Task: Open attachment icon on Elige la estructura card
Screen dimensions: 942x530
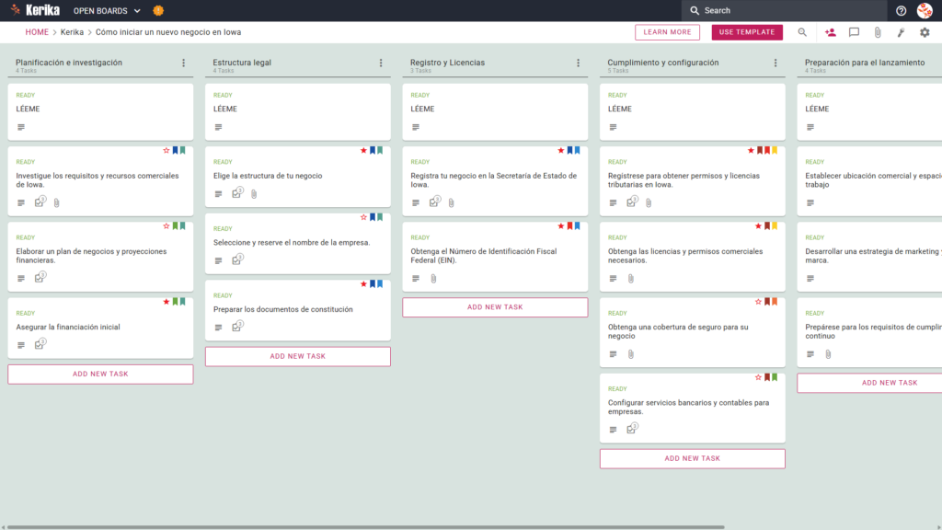Action: tap(254, 194)
